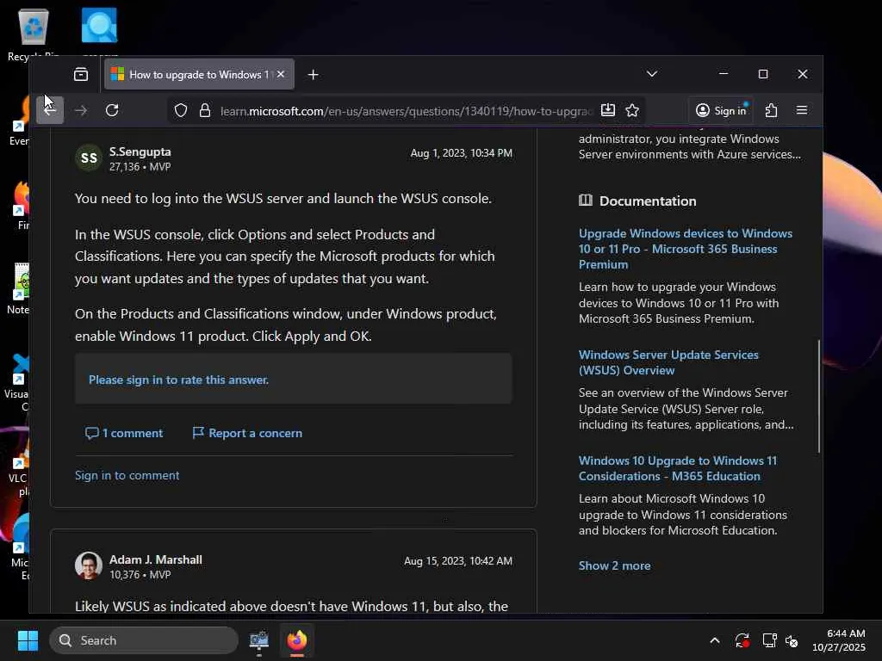This screenshot has width=882, height=661.
Task: Click timestamp 'Aug 15, 2023, 10:42 AM'
Action: 458,561
